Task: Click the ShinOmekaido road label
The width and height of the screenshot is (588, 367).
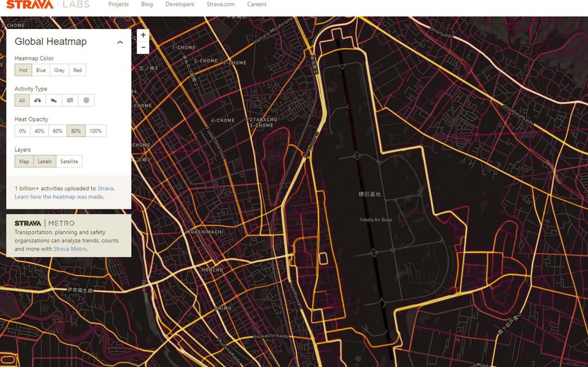Action: coord(519,115)
